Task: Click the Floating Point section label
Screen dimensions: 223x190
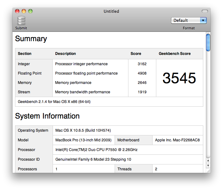Action: coord(29,73)
